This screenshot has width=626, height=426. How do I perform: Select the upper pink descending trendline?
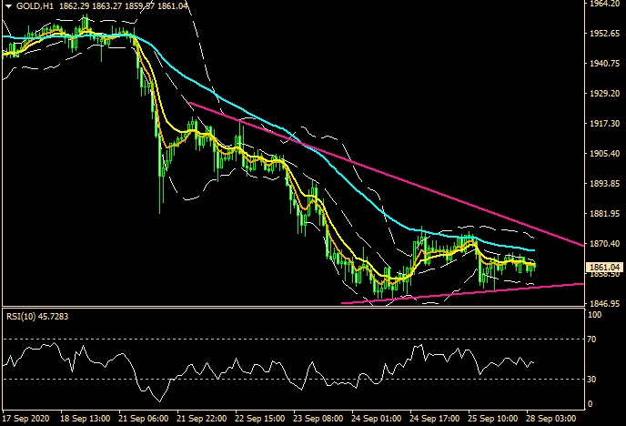pyautogui.click(x=382, y=171)
